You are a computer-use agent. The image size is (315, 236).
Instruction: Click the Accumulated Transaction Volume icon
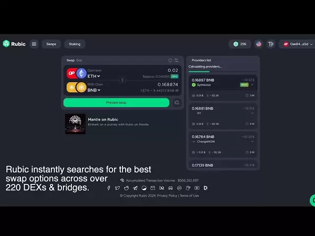click(x=122, y=180)
